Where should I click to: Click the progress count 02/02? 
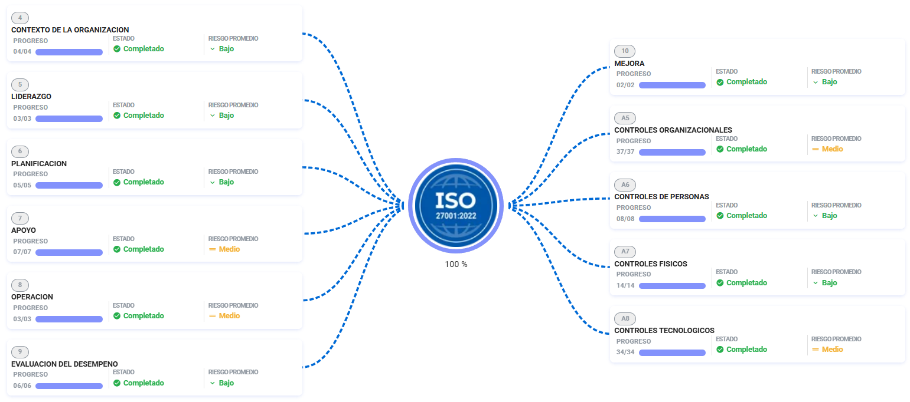[625, 85]
